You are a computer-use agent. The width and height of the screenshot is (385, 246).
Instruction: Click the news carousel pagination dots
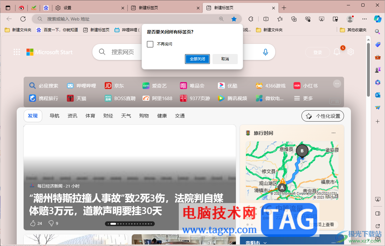tap(130, 224)
